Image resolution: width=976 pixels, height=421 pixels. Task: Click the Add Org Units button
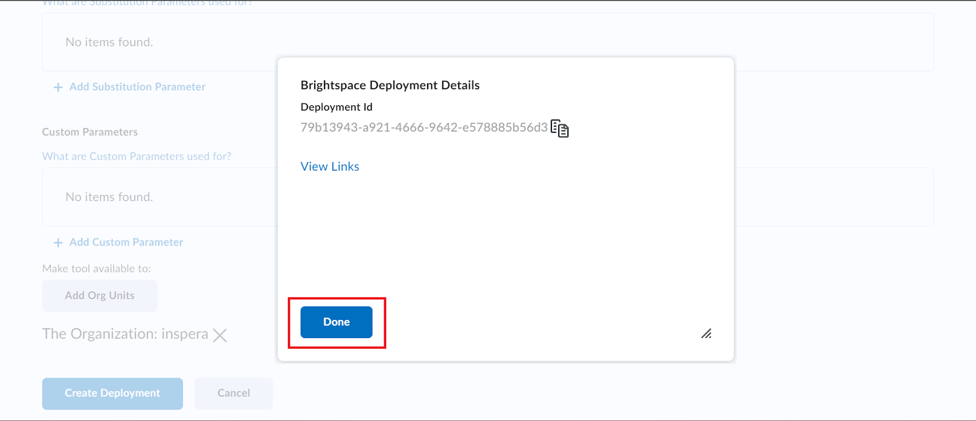(x=99, y=295)
